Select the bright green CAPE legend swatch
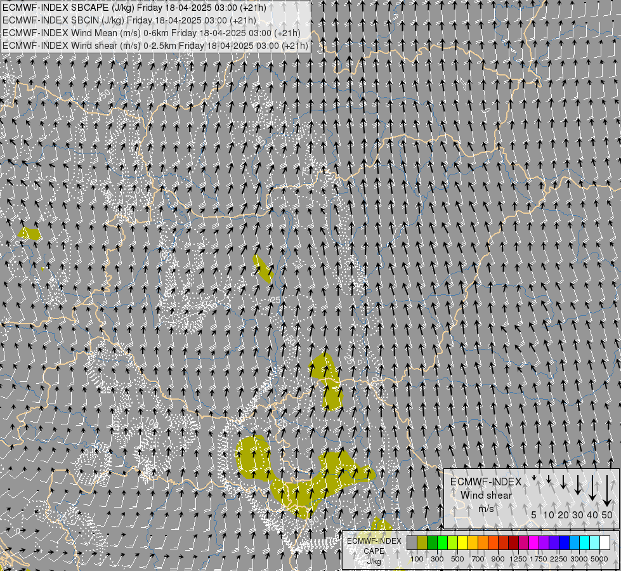Viewport: 621px width, 571px height. [442, 543]
